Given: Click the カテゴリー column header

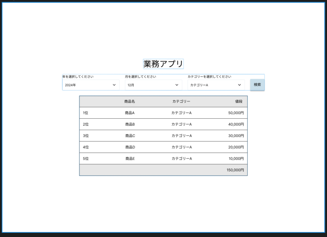Looking at the screenshot, I should 181,102.
